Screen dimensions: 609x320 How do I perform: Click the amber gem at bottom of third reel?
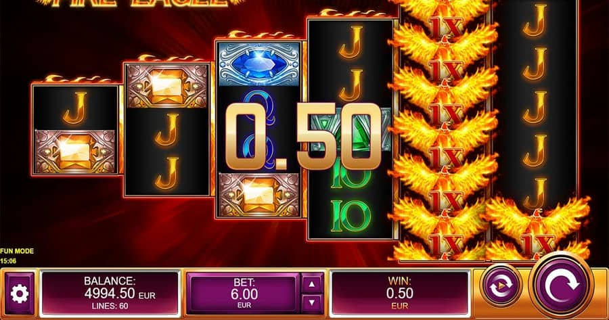click(x=259, y=195)
